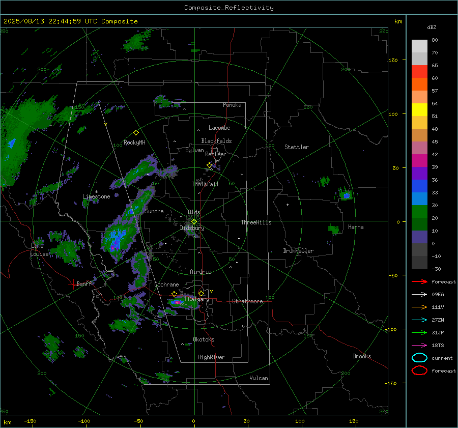Click the green 31JP arrow legend icon
Screen dimensions: 458x428
click(419, 332)
